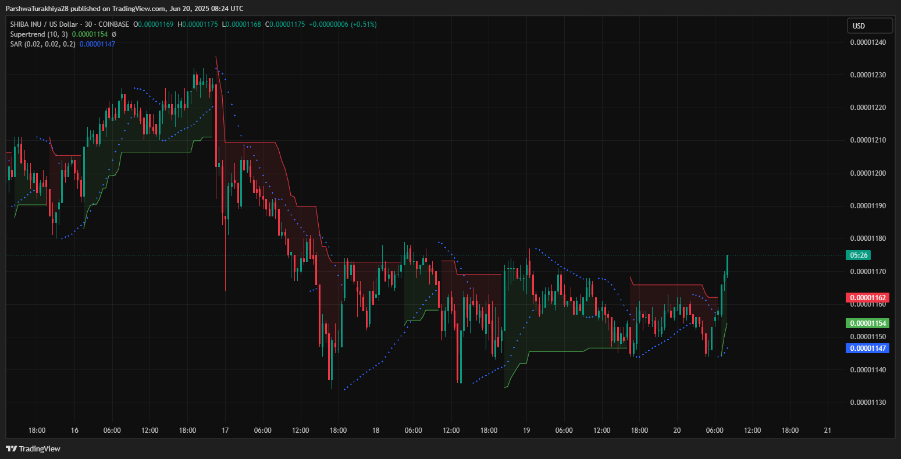Click date 21 on the time axis
901x459 pixels.
pyautogui.click(x=828, y=430)
